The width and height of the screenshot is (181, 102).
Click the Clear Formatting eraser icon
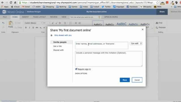60,23
